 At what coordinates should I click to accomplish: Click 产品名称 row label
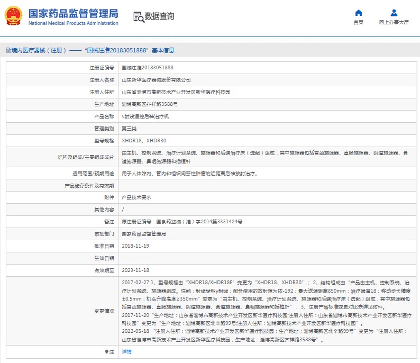pos(104,116)
